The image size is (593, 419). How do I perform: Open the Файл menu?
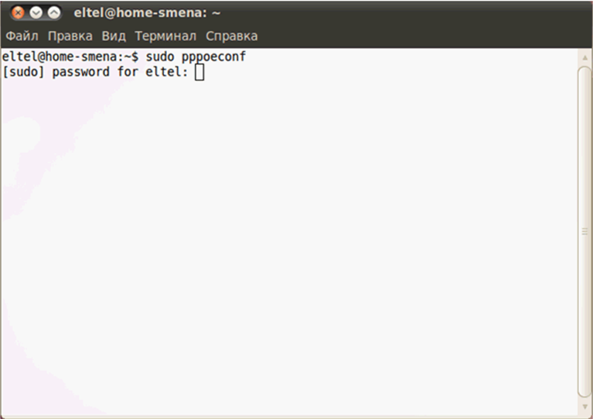[x=22, y=36]
